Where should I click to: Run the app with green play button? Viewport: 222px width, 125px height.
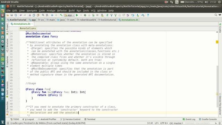pyautogui.click(x=77, y=15)
